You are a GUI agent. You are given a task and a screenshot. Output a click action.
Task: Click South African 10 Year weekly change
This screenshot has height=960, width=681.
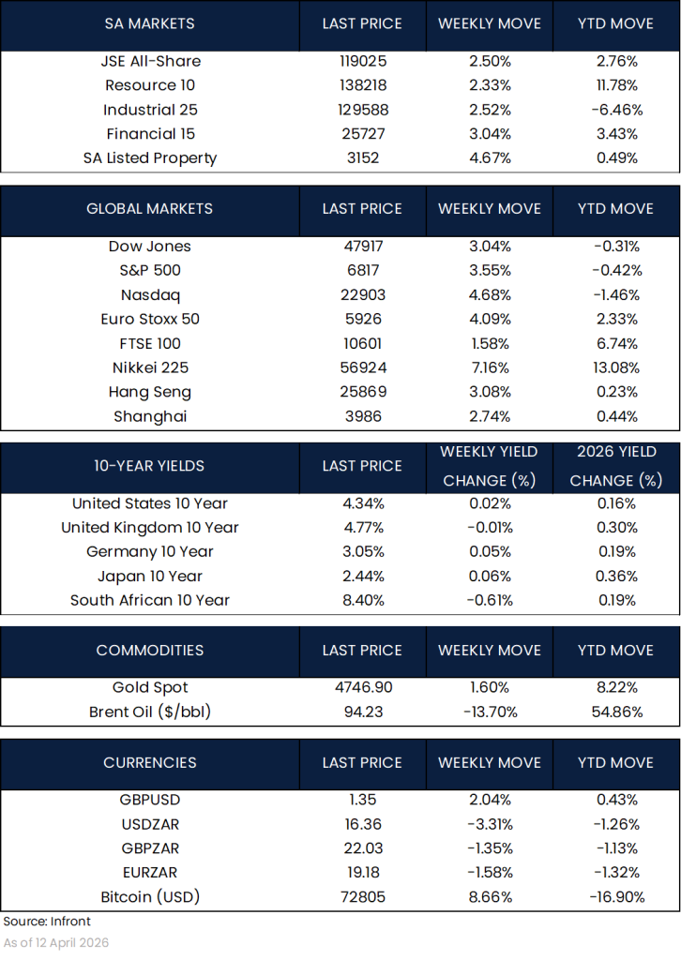point(488,600)
